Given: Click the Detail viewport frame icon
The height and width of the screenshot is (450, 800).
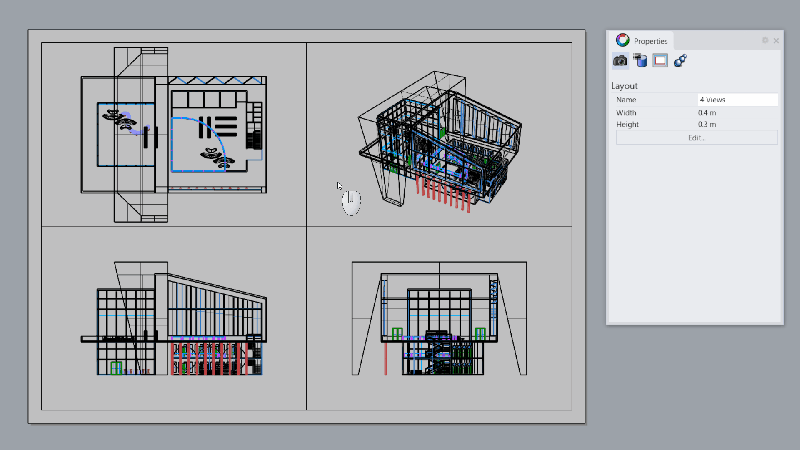Looking at the screenshot, I should 660,61.
